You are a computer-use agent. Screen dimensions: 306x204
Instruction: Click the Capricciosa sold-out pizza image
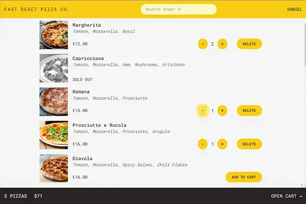[54, 68]
